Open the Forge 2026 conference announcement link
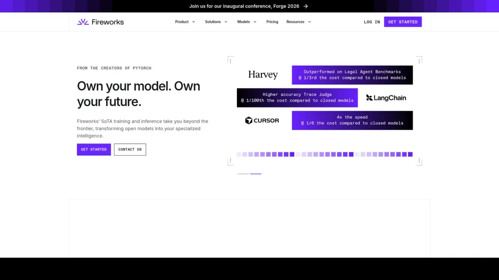 click(248, 6)
